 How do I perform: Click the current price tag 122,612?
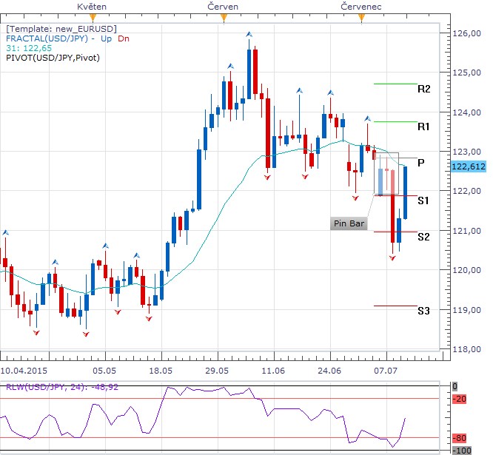click(x=469, y=166)
